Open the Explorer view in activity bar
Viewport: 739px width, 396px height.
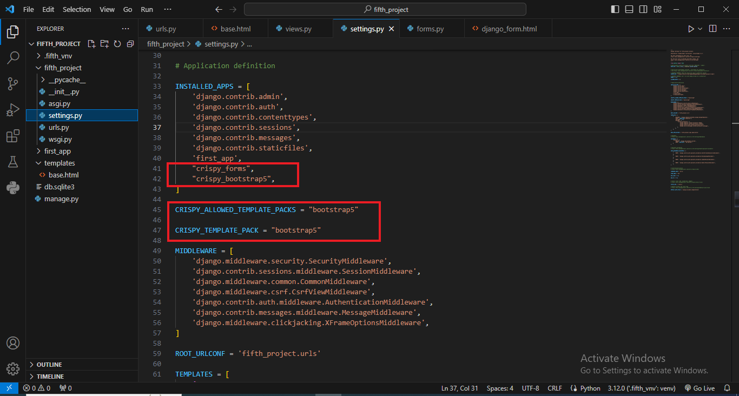(13, 32)
